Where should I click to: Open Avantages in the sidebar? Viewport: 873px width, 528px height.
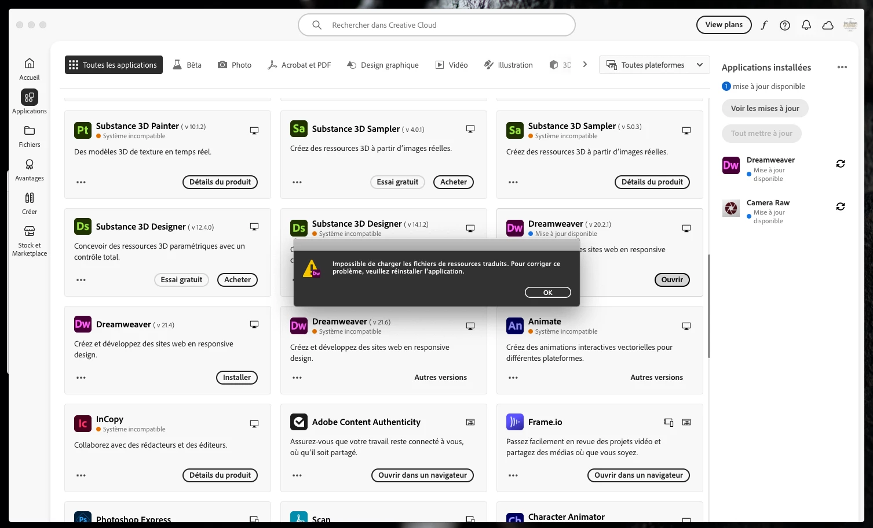(x=30, y=169)
